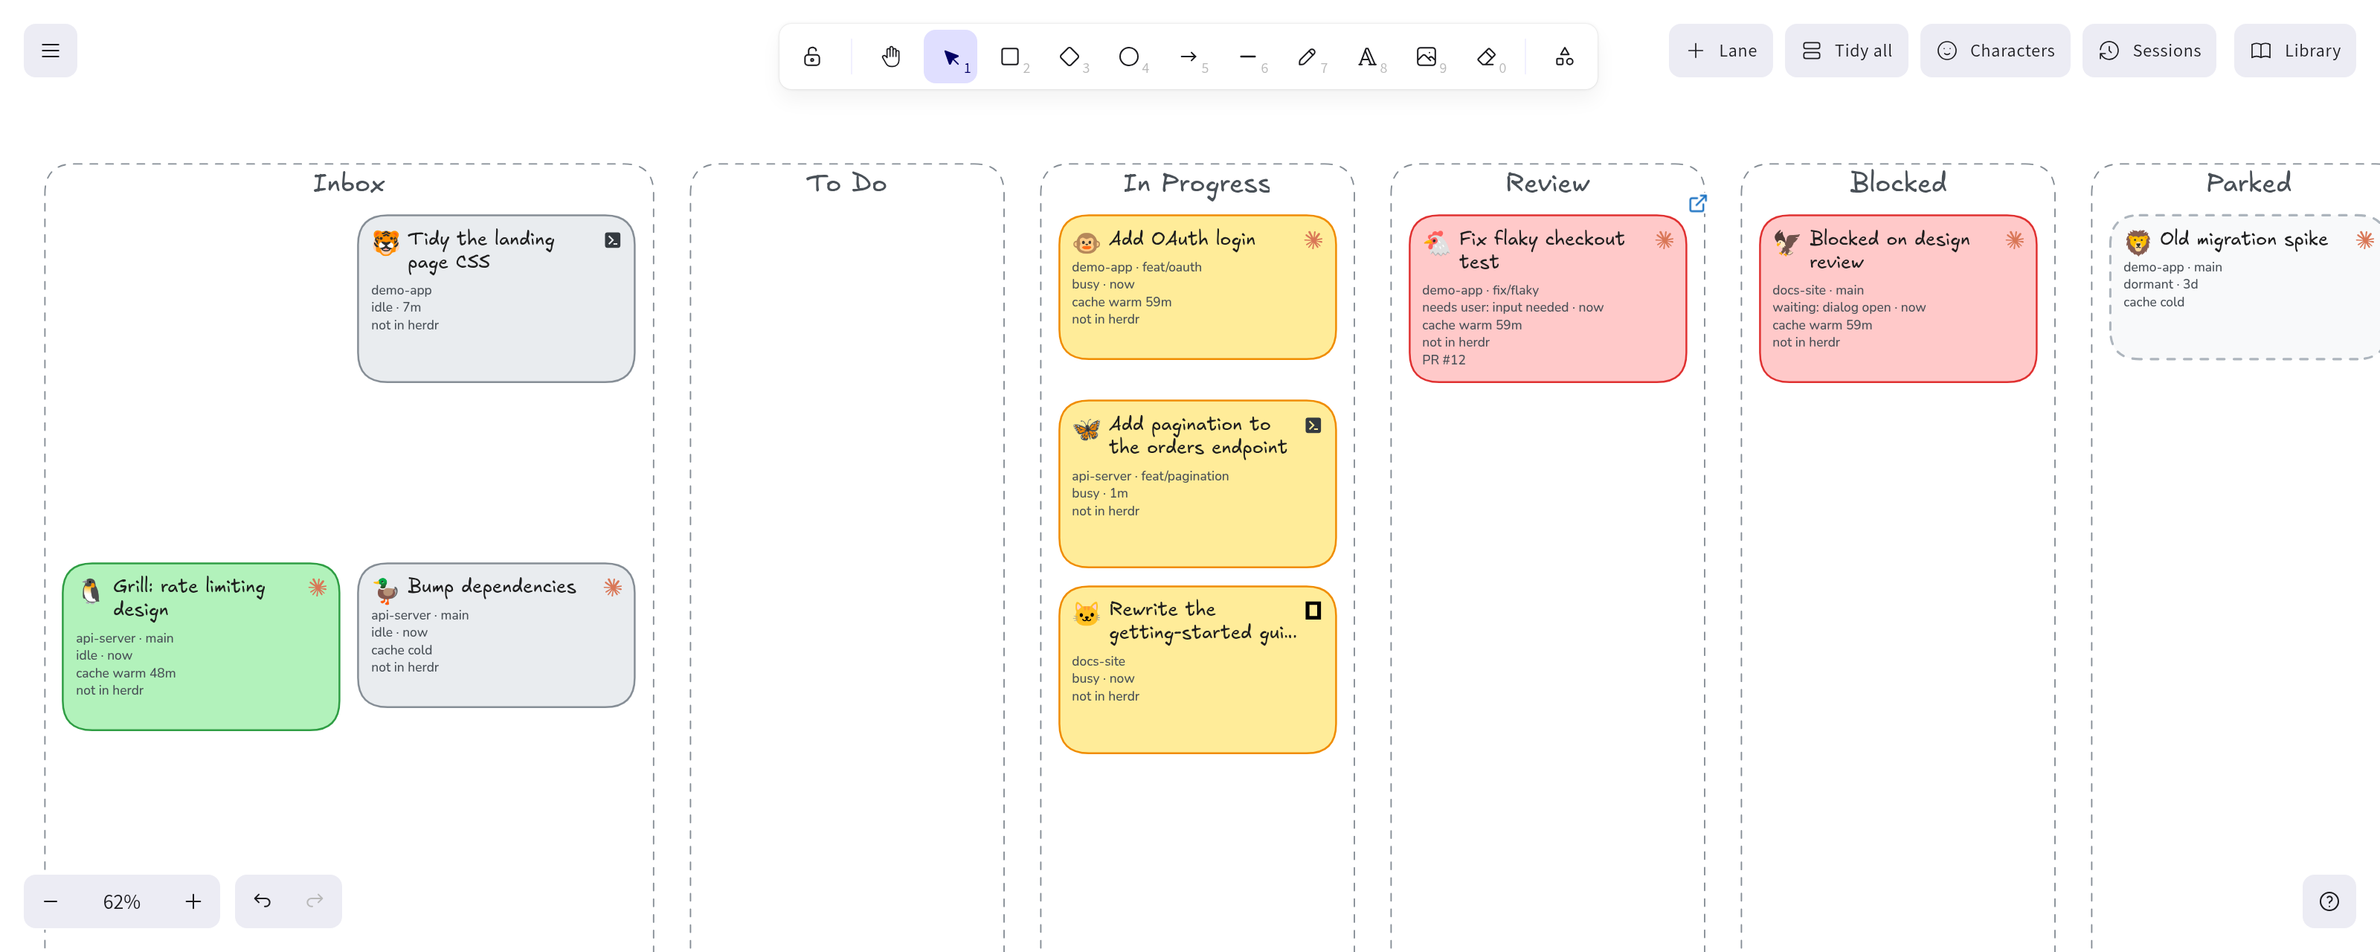
Task: Open the help question mark button
Action: (x=2329, y=901)
